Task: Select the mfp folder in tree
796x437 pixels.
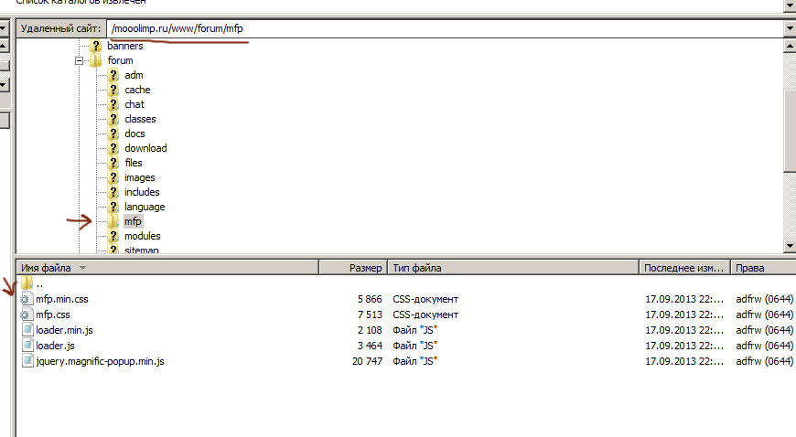Action: [133, 221]
